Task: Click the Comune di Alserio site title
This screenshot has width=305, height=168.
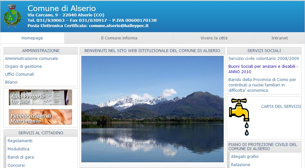Action: click(62, 8)
